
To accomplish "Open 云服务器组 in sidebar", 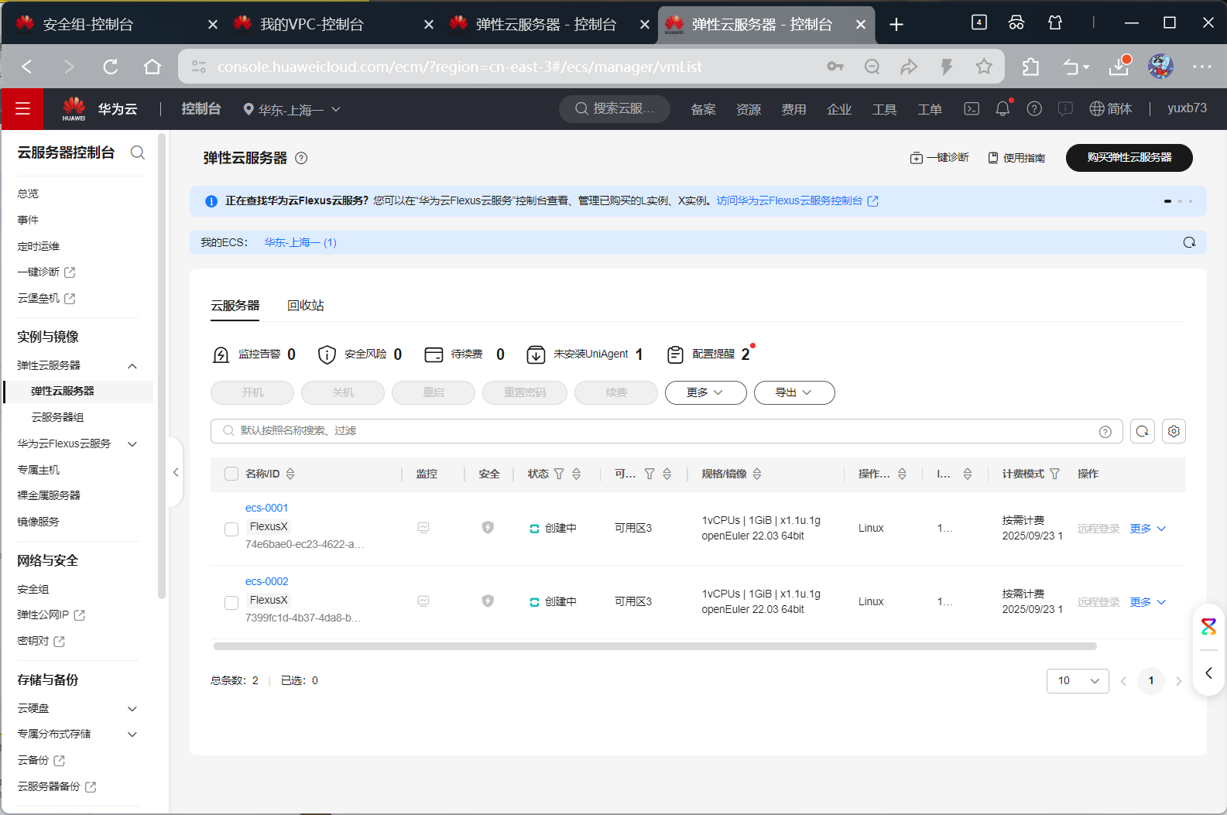I will click(x=57, y=417).
